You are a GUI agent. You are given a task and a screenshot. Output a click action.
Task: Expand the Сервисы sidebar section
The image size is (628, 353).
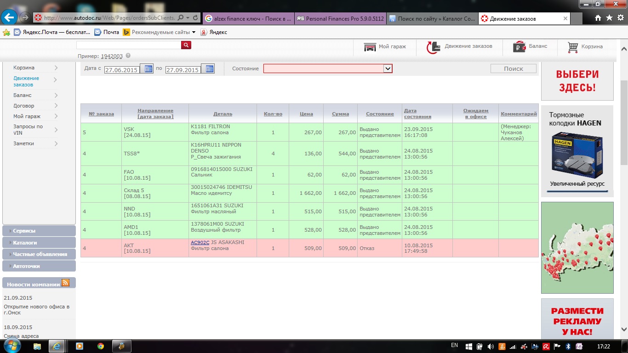(39, 231)
